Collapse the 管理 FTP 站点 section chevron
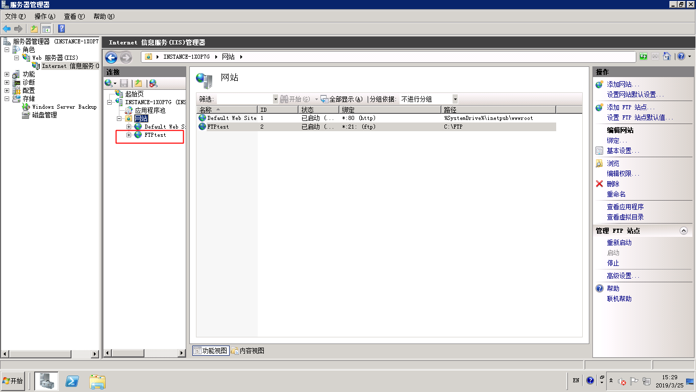 point(684,231)
